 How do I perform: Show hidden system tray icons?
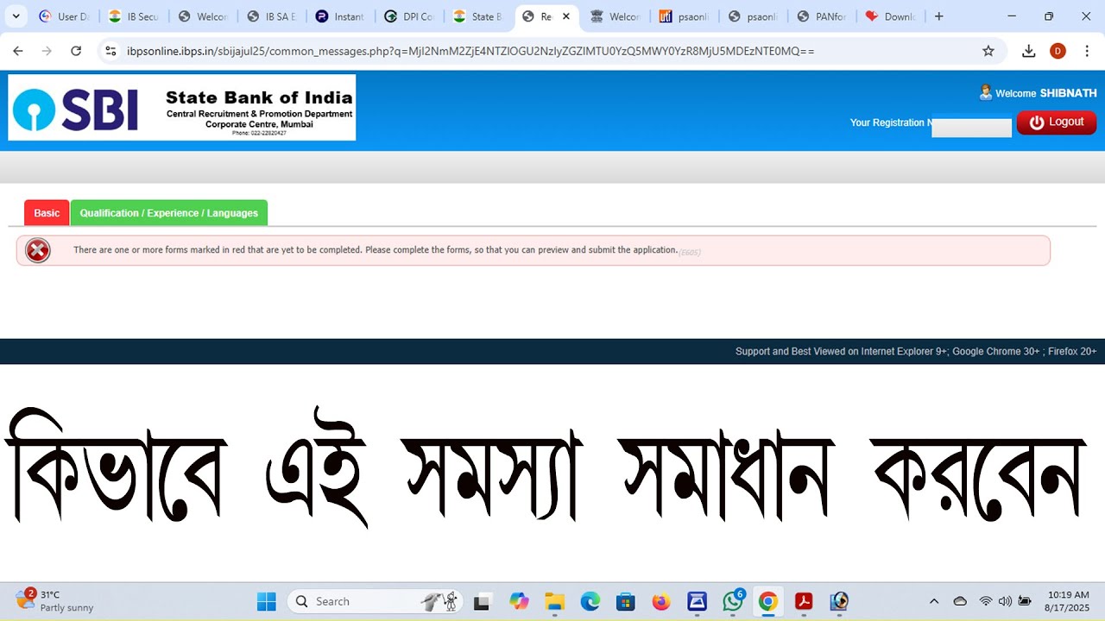[933, 601]
